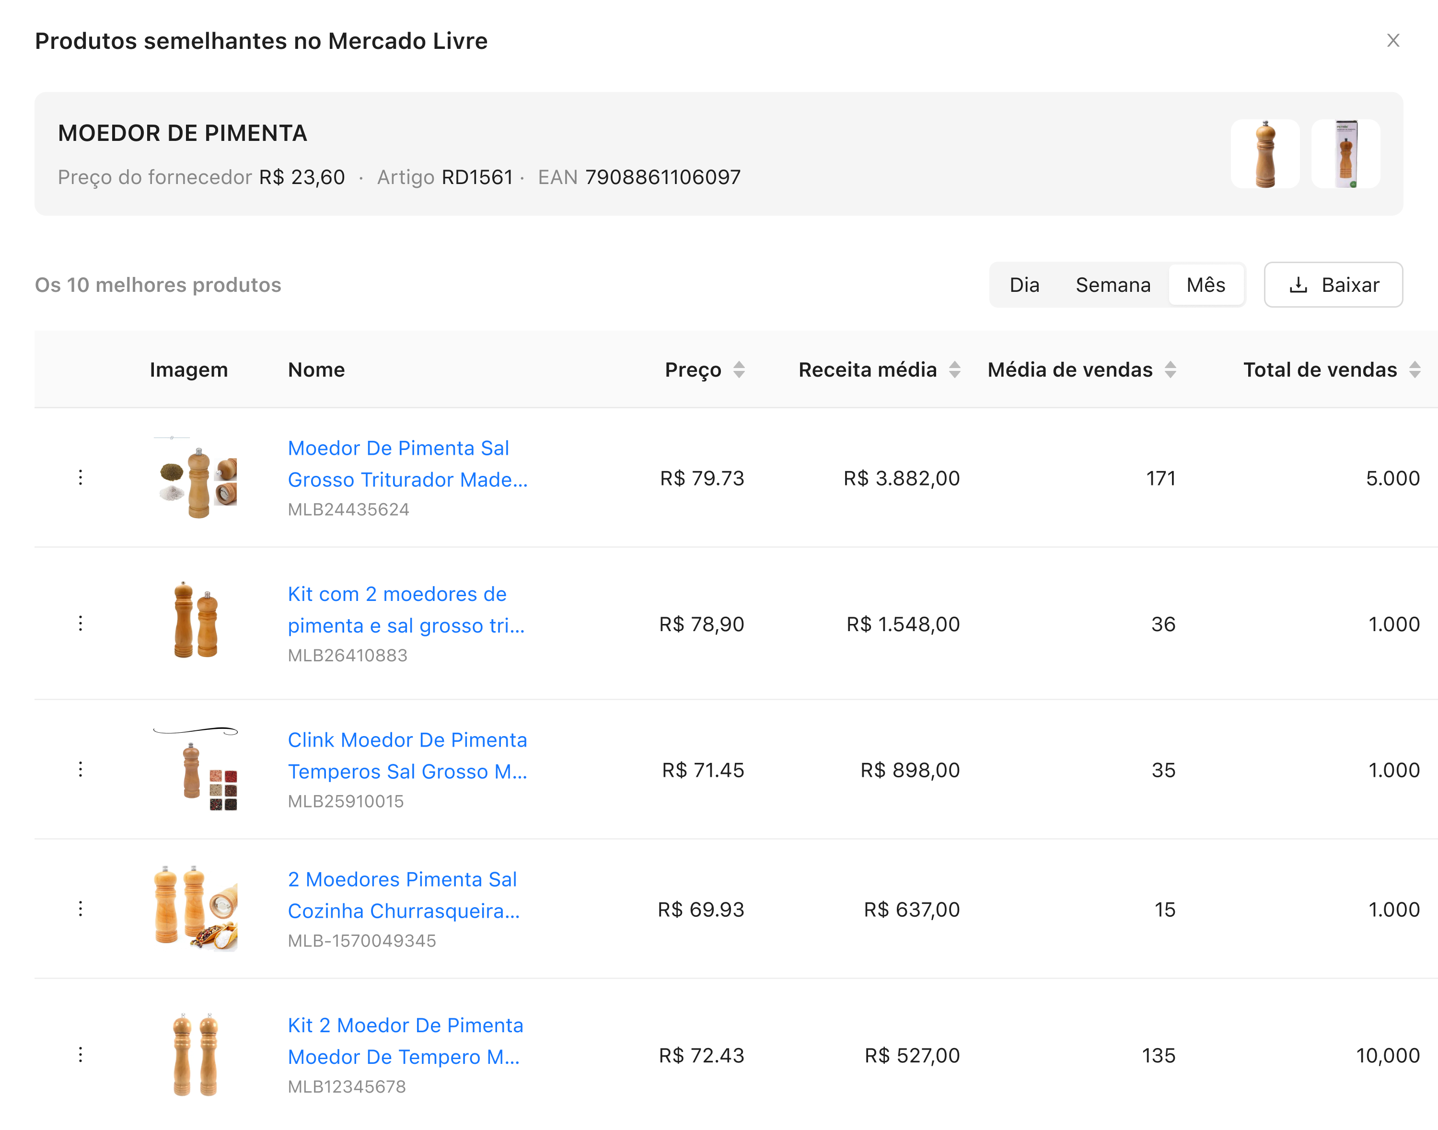This screenshot has width=1438, height=1130.
Task: Open three-dot menu for Kit com 2 moedores row
Action: point(81,623)
